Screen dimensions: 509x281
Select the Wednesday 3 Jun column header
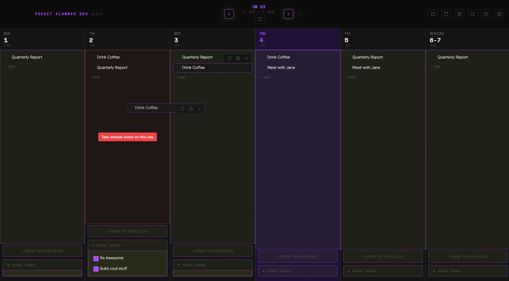point(212,39)
